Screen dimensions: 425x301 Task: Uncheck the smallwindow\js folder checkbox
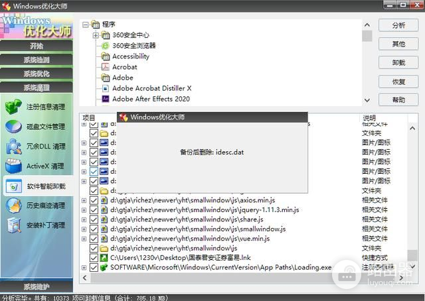tap(94, 248)
